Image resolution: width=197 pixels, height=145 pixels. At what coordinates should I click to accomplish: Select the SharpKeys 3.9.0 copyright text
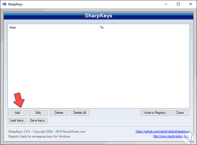47,132
